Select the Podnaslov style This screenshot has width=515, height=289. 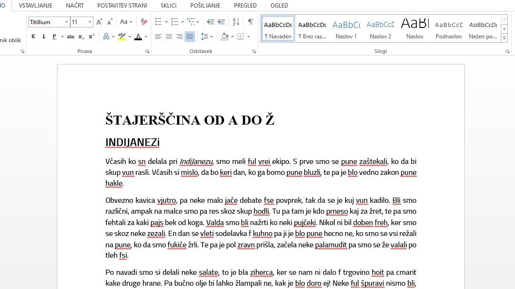pyautogui.click(x=449, y=29)
